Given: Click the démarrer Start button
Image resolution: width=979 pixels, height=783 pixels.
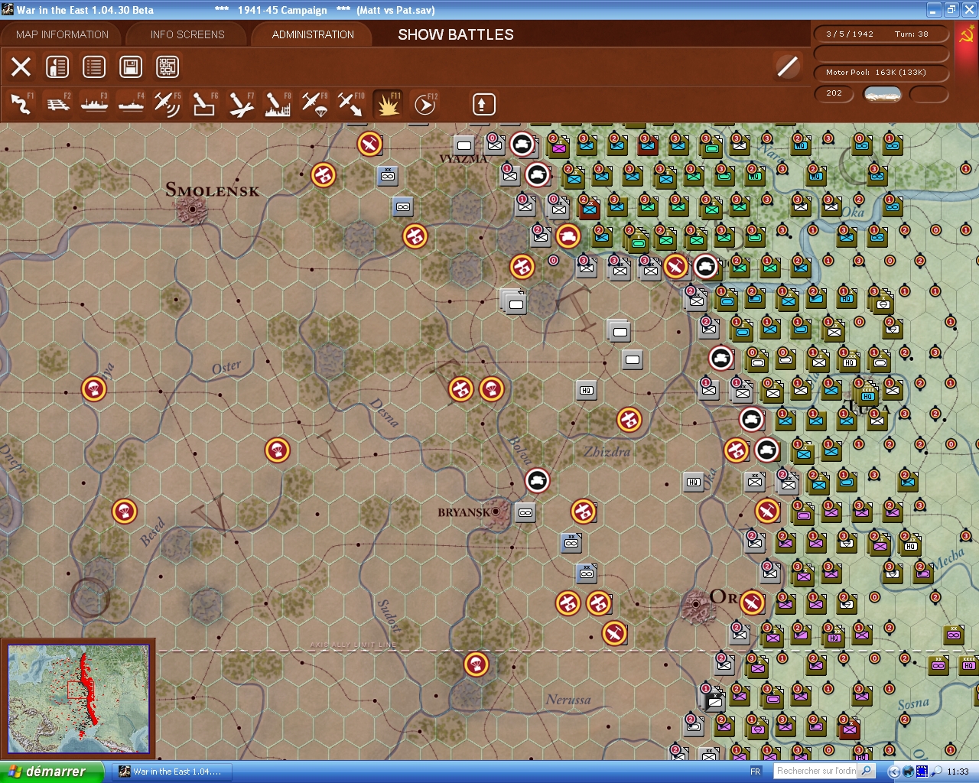Looking at the screenshot, I should tap(52, 772).
